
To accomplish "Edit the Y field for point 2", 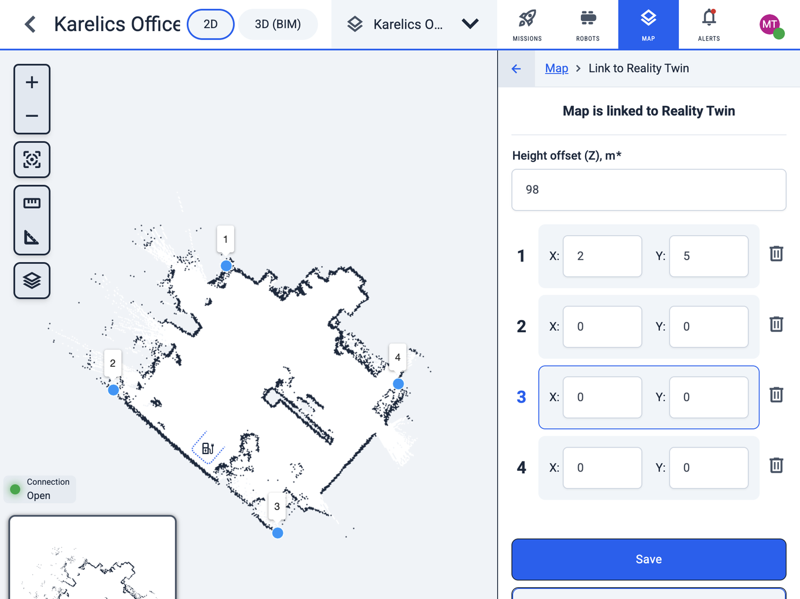I will pos(709,327).
